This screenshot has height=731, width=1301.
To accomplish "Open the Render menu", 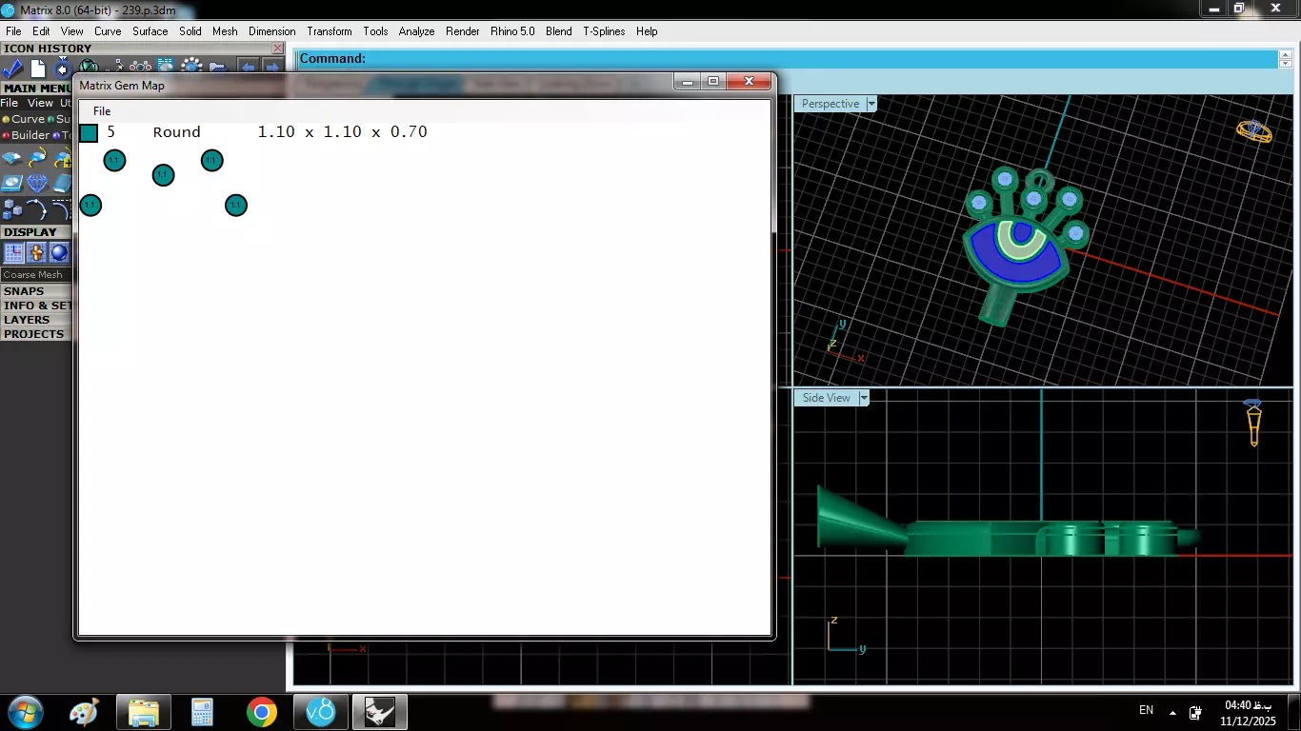I will [x=463, y=31].
